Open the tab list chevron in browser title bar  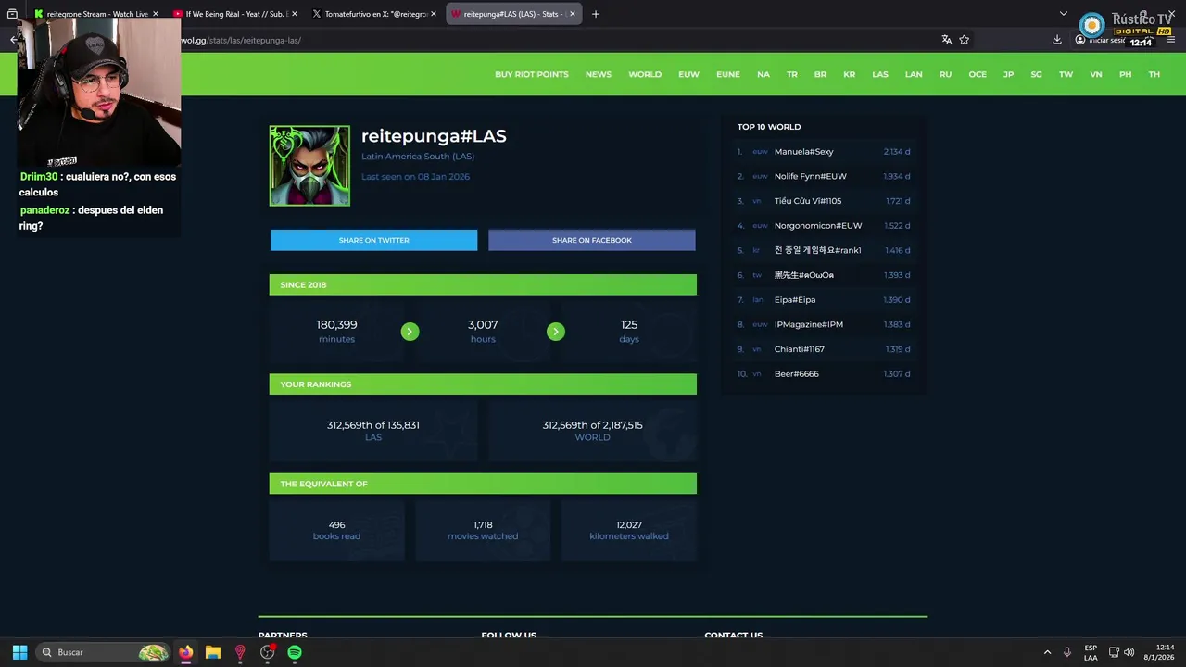point(1063,14)
